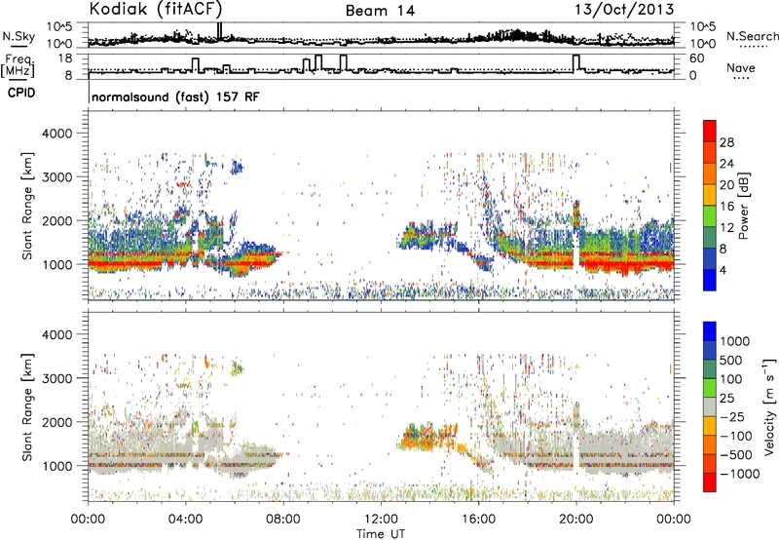Click the '08:00' time tick label
The width and height of the screenshot is (779, 540).
click(x=283, y=520)
